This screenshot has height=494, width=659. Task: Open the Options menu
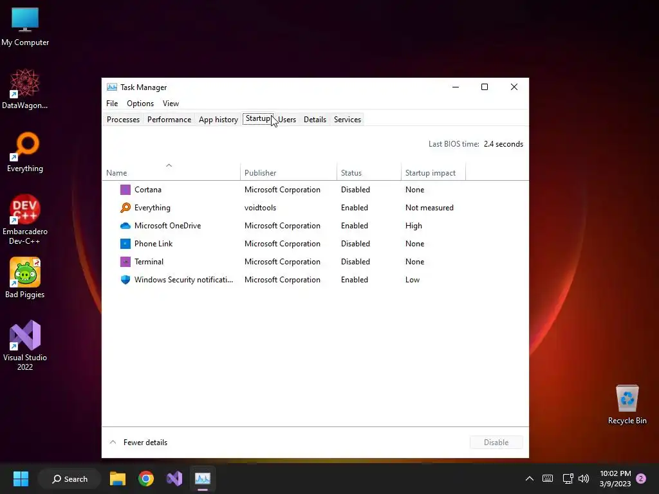pyautogui.click(x=140, y=104)
